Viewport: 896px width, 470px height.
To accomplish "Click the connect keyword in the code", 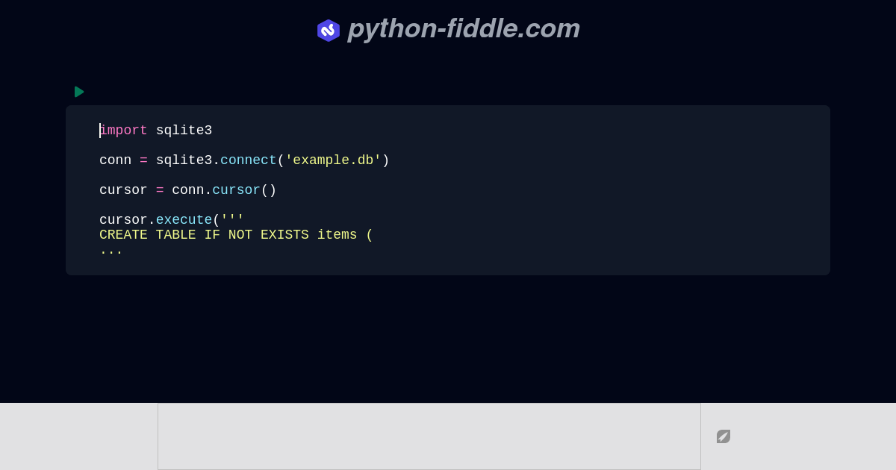I will (x=248, y=160).
